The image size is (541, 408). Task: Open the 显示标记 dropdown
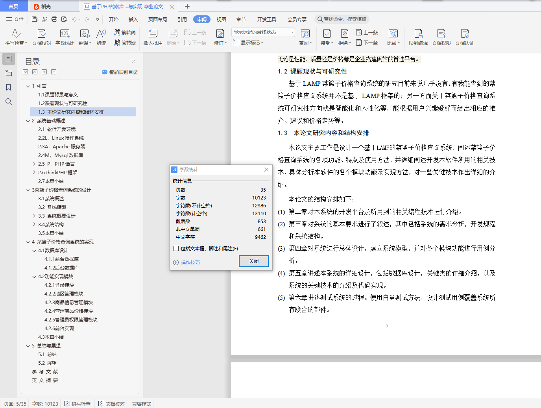[x=248, y=42]
